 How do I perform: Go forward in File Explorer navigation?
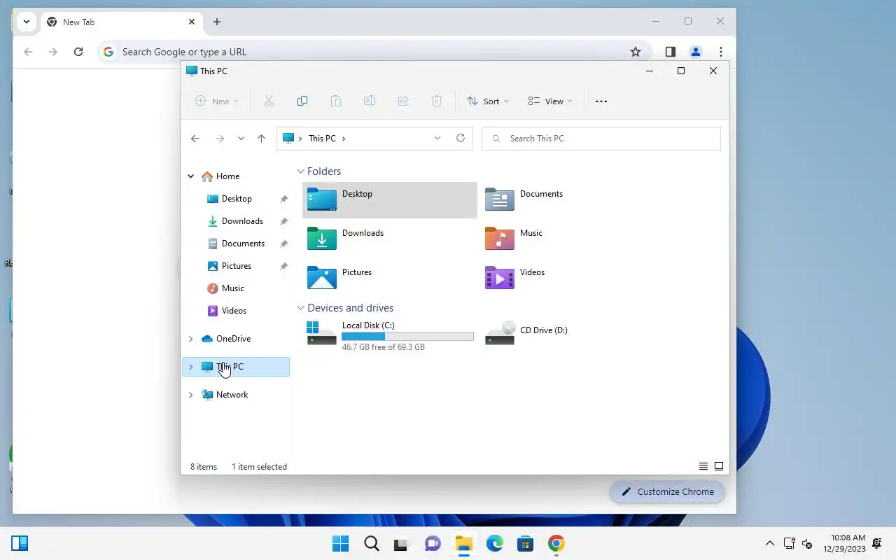[220, 139]
